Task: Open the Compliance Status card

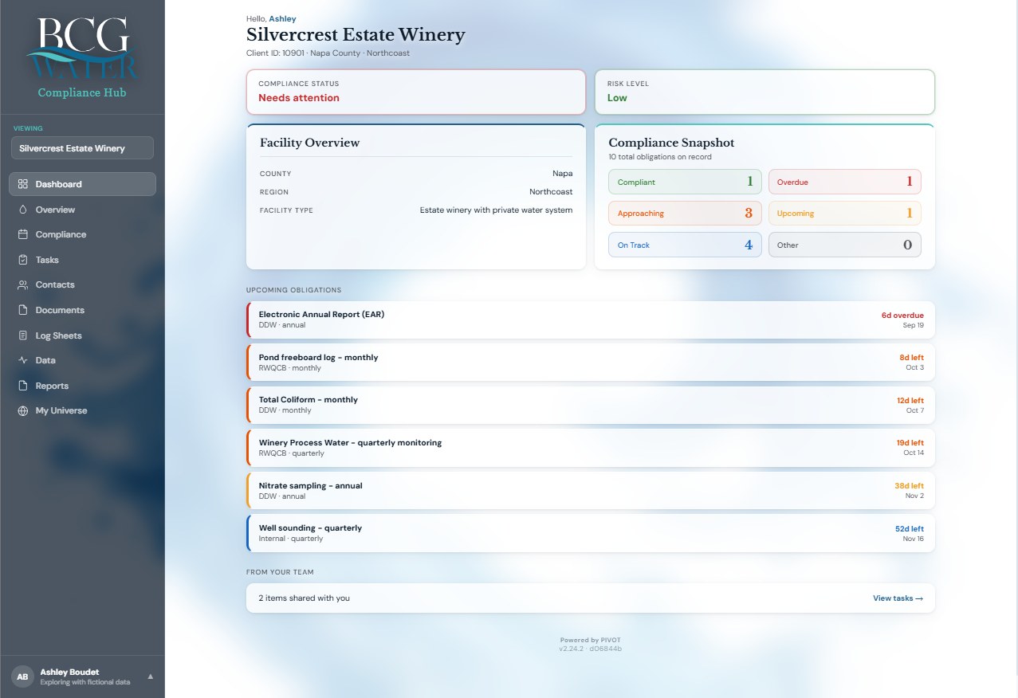Action: (416, 92)
